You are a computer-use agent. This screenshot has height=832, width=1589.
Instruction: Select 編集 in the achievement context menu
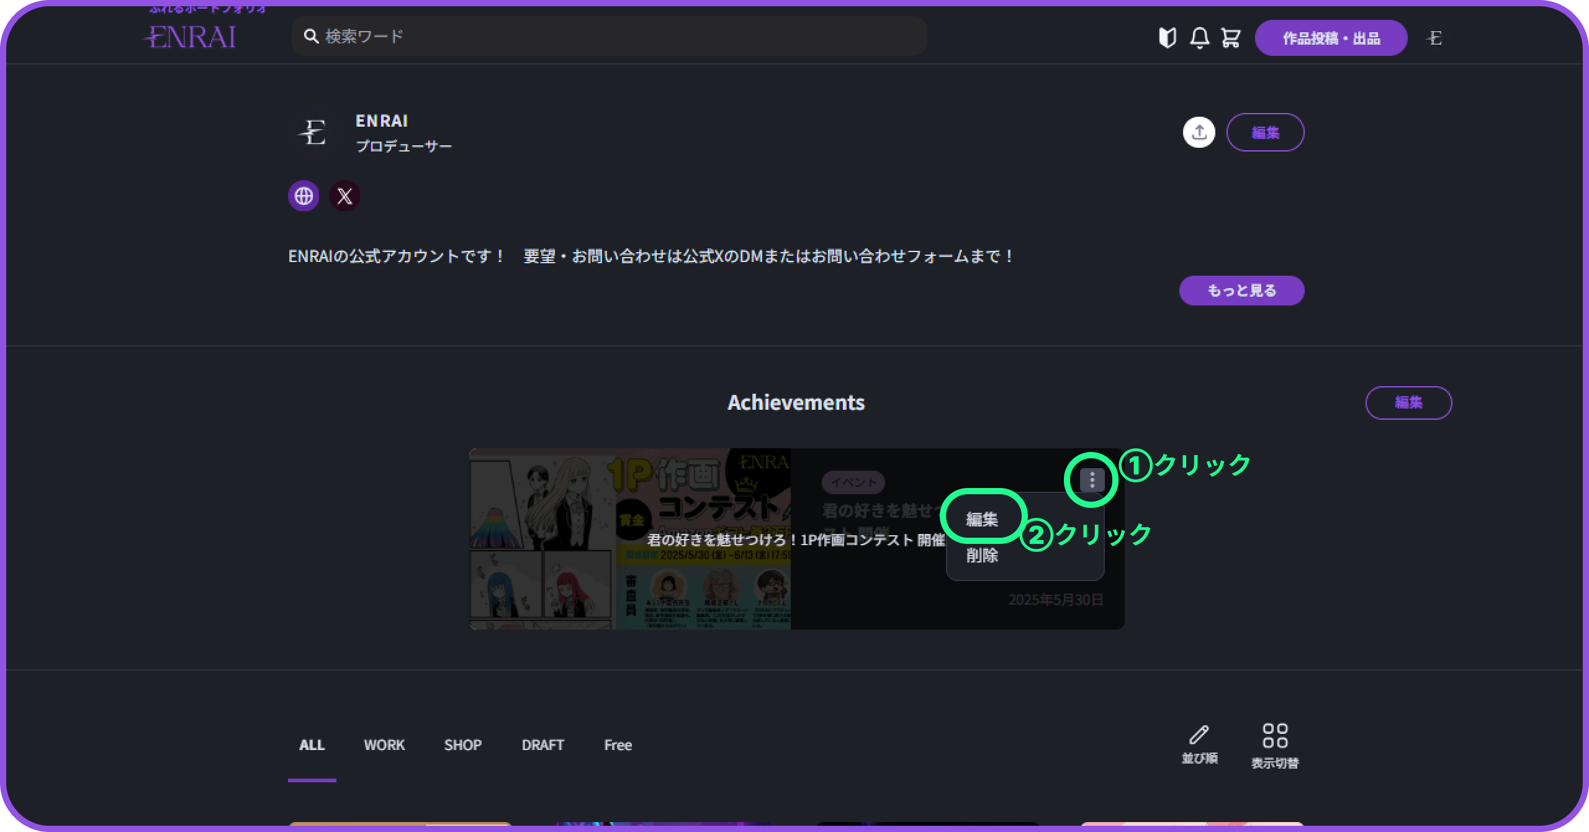coord(982,519)
